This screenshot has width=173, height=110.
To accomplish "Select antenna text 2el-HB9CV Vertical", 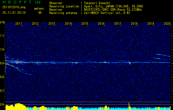I will [x=99, y=13].
